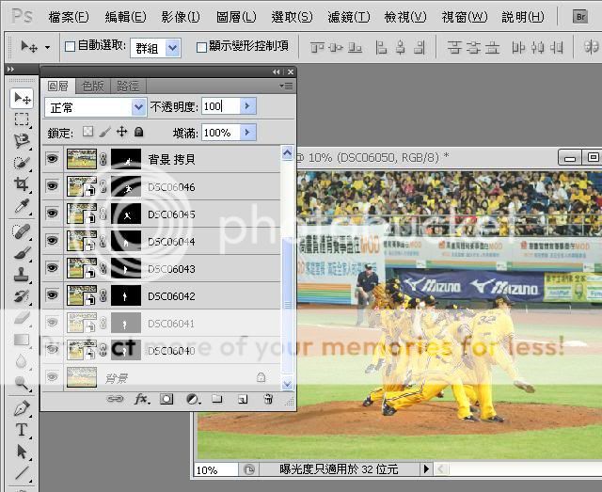Enable the 自動選取 checkbox

70,46
